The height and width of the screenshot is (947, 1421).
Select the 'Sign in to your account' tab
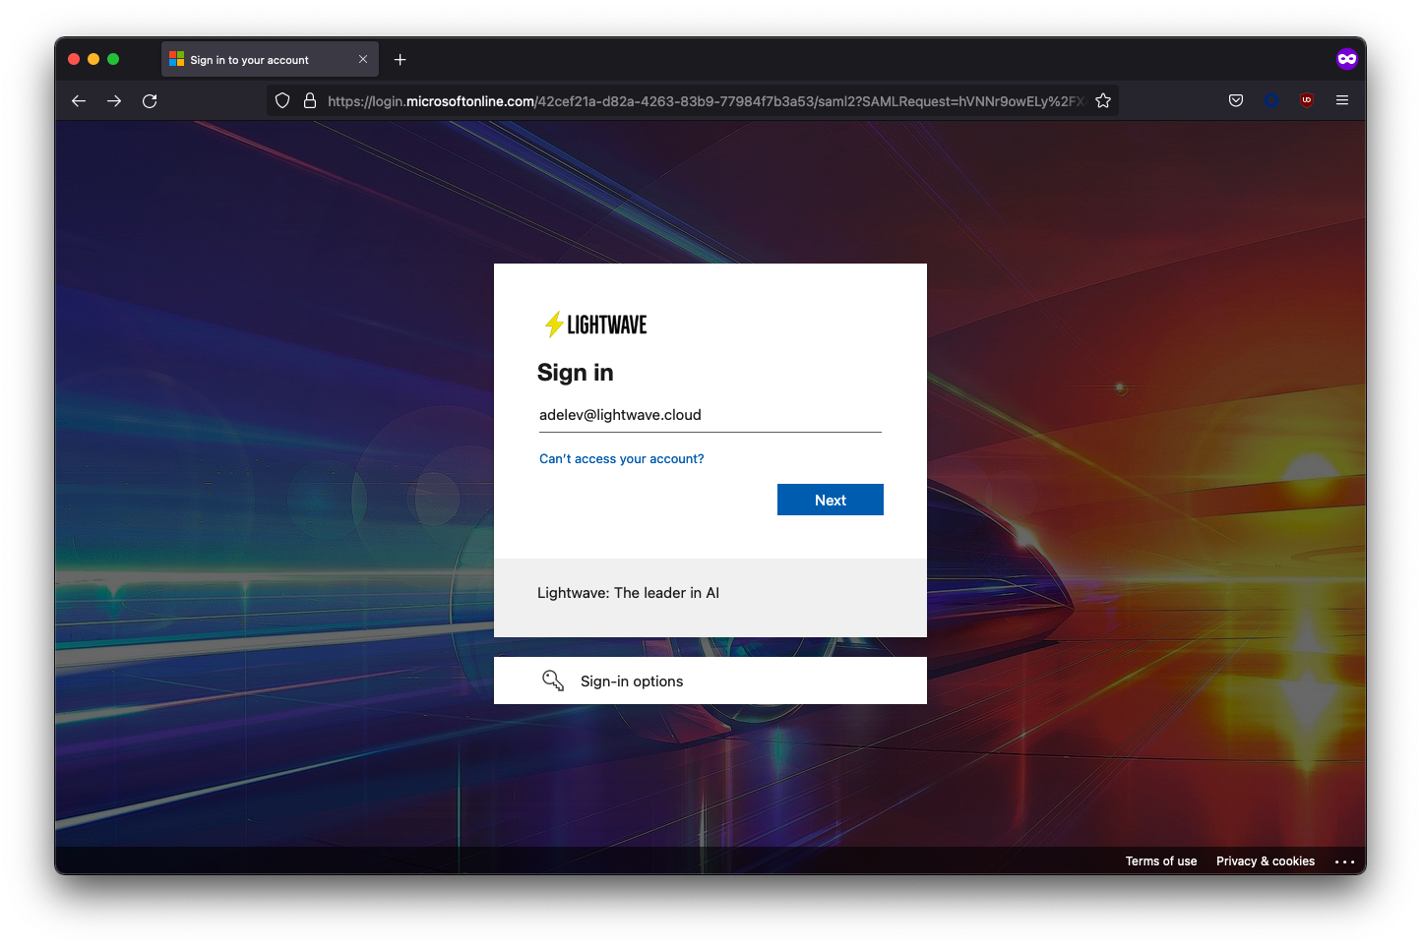coord(250,60)
